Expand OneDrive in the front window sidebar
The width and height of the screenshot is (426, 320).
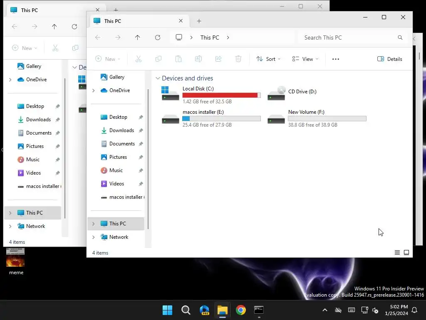[94, 90]
